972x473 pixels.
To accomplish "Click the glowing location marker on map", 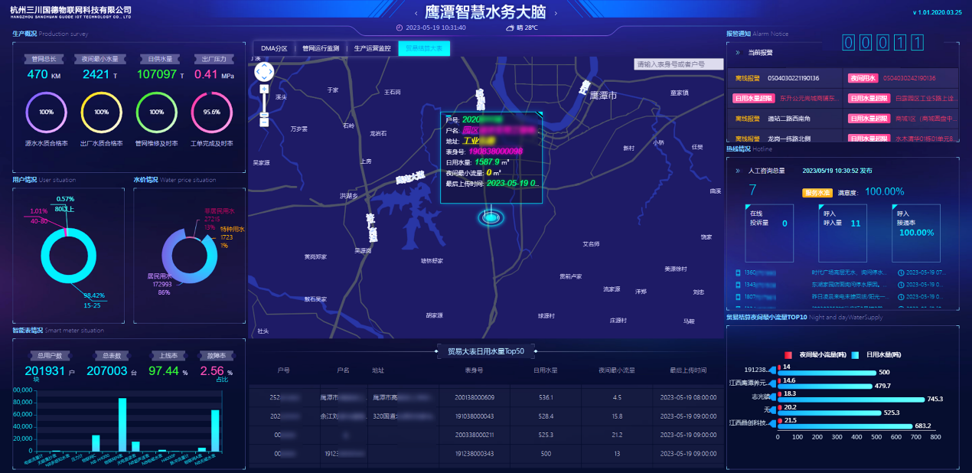I will [x=491, y=218].
